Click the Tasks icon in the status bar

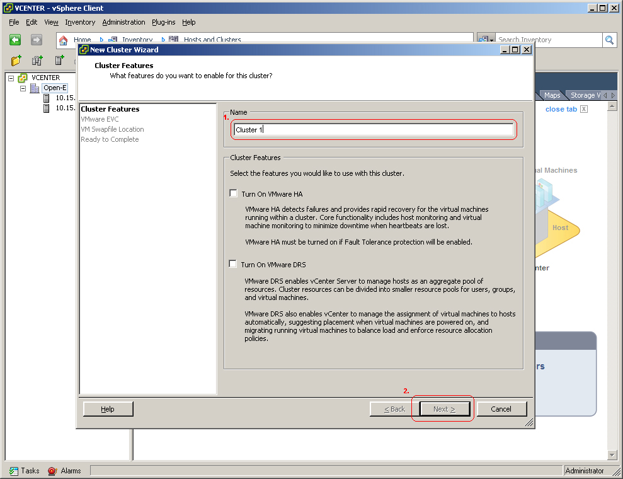tap(14, 471)
